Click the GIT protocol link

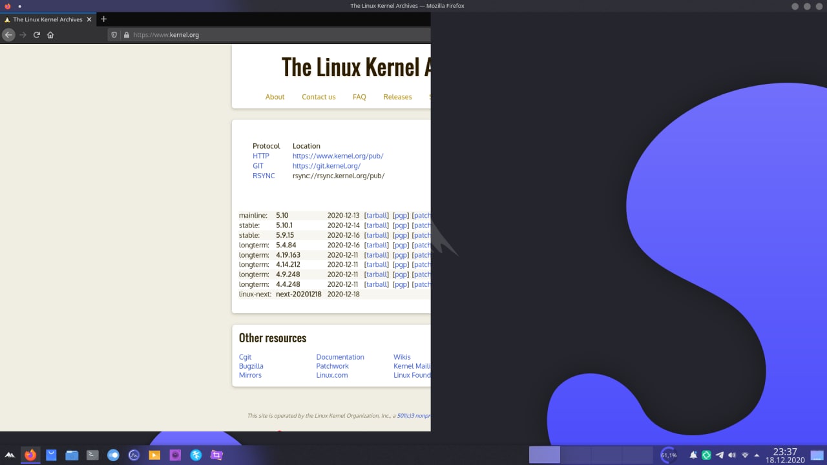pos(258,166)
